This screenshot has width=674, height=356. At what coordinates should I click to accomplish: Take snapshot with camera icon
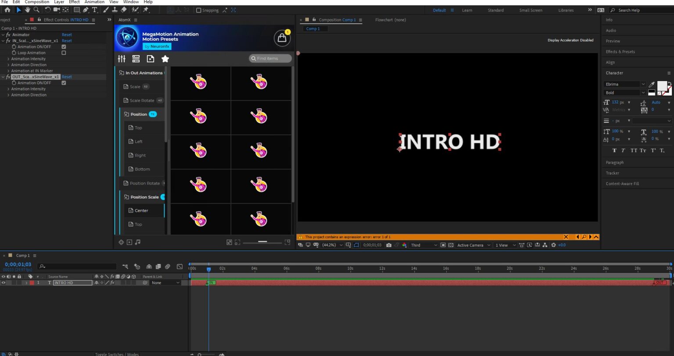pyautogui.click(x=389, y=245)
